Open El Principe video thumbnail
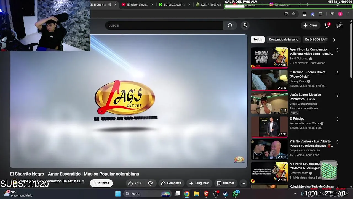This screenshot has width=353, height=199. (x=269, y=127)
